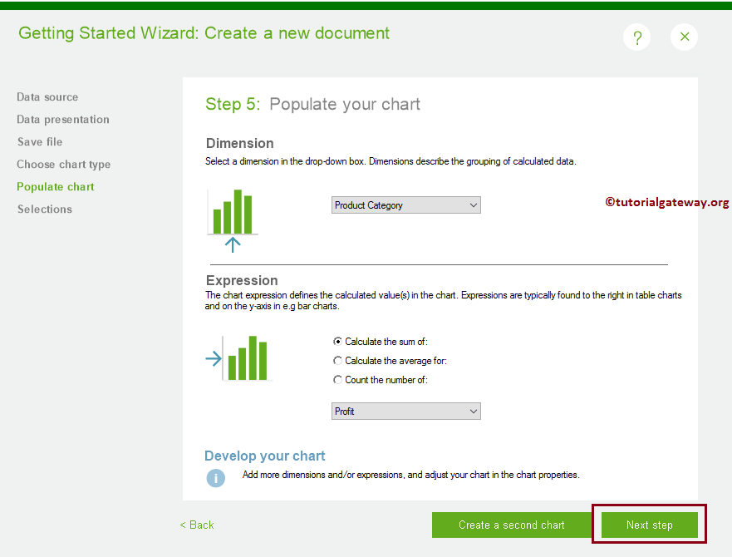Screen dimensions: 732x557
Task: Click the Back link
Action: click(197, 525)
